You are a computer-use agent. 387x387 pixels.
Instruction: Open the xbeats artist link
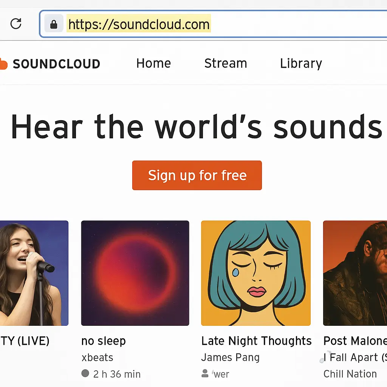pos(97,358)
